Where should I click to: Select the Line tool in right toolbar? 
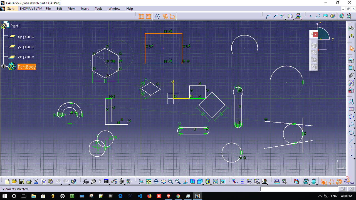click(351, 141)
